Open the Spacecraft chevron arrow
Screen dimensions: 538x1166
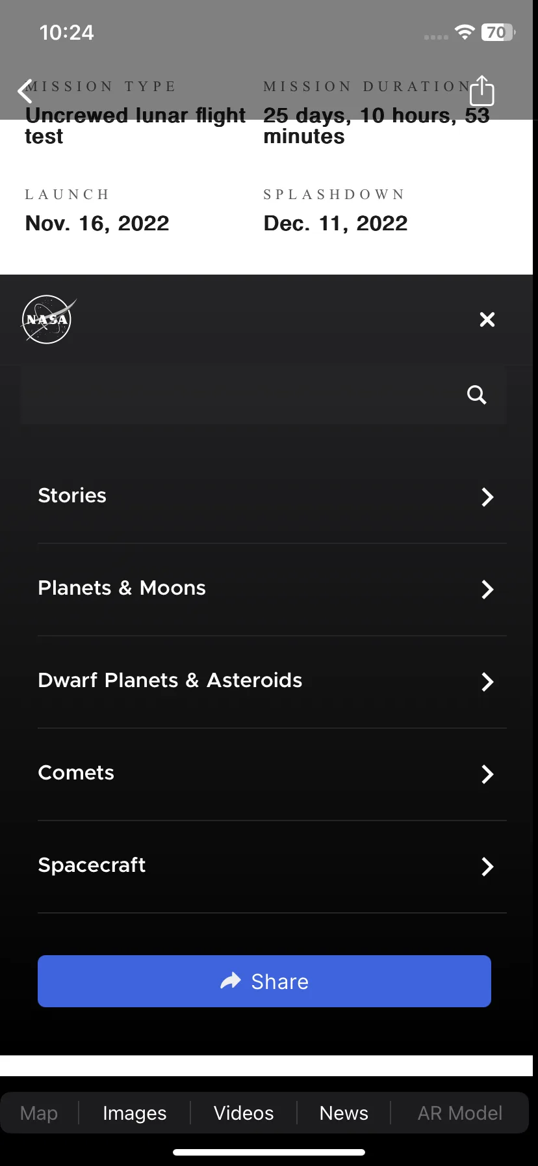[488, 867]
